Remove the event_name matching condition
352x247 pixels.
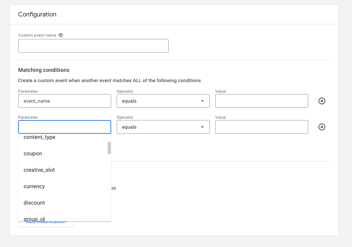point(322,101)
